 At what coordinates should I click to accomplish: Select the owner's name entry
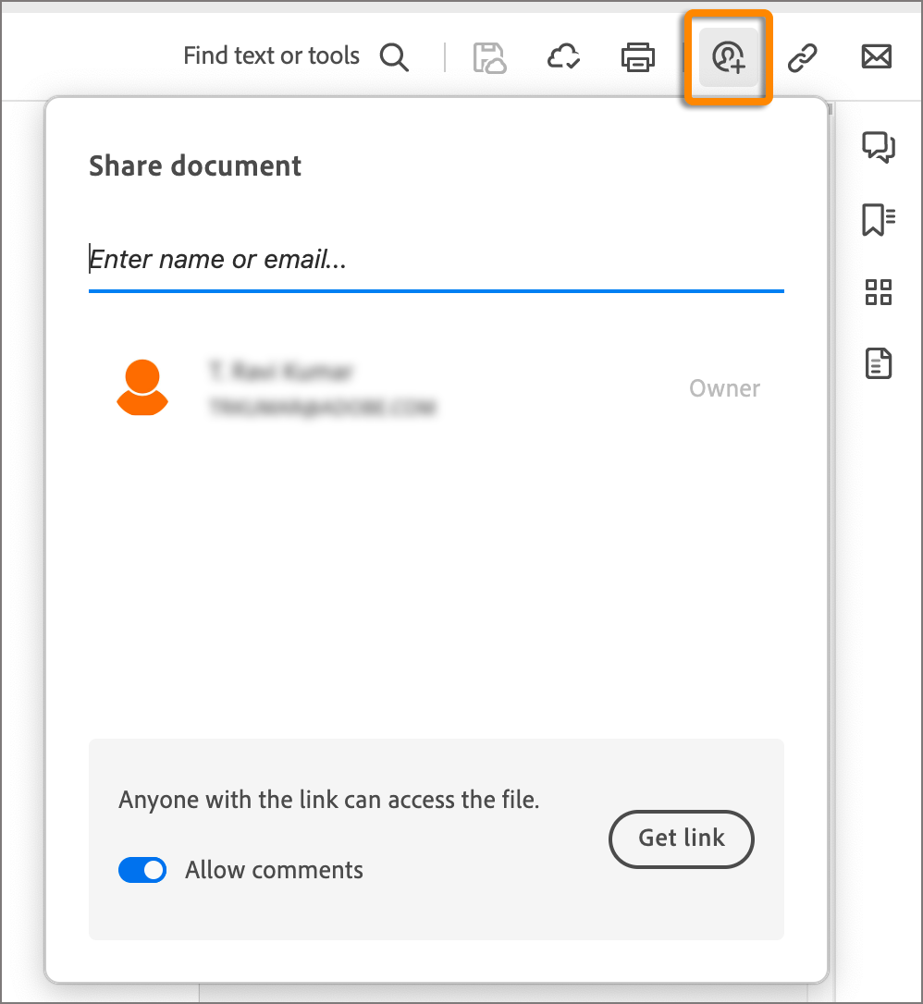point(280,372)
